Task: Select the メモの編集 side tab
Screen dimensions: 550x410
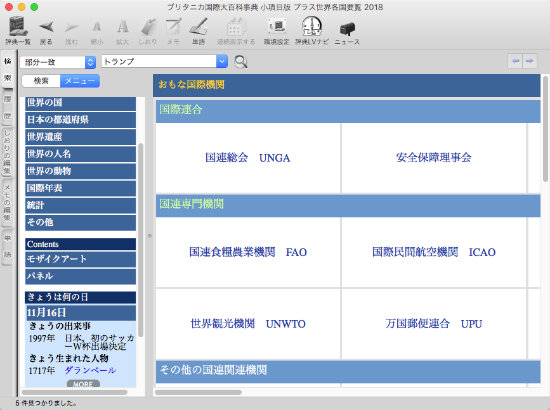Action: 8,202
